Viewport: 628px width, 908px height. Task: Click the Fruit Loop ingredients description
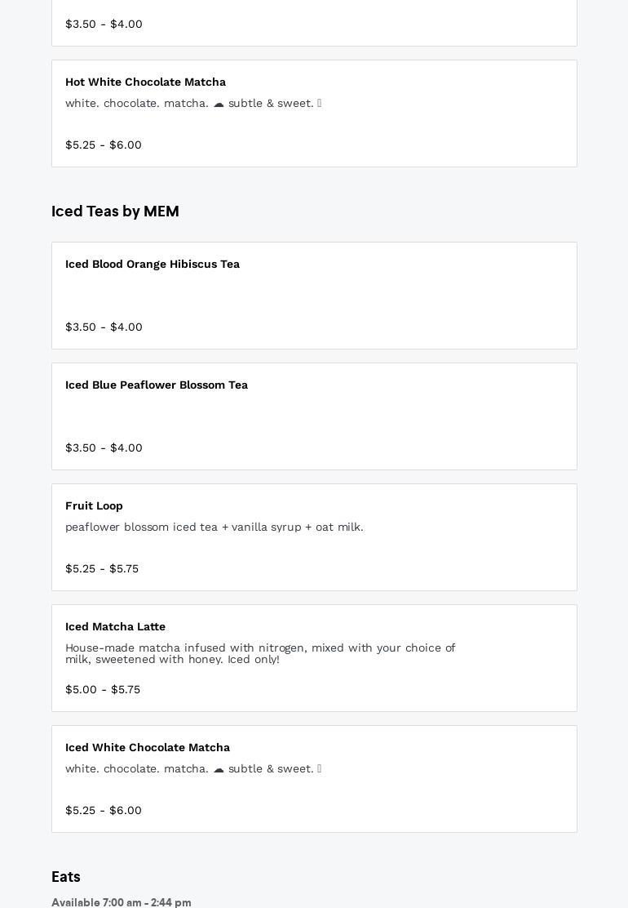click(x=214, y=527)
